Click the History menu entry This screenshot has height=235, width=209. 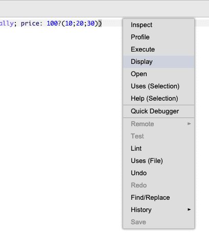[x=158, y=210]
